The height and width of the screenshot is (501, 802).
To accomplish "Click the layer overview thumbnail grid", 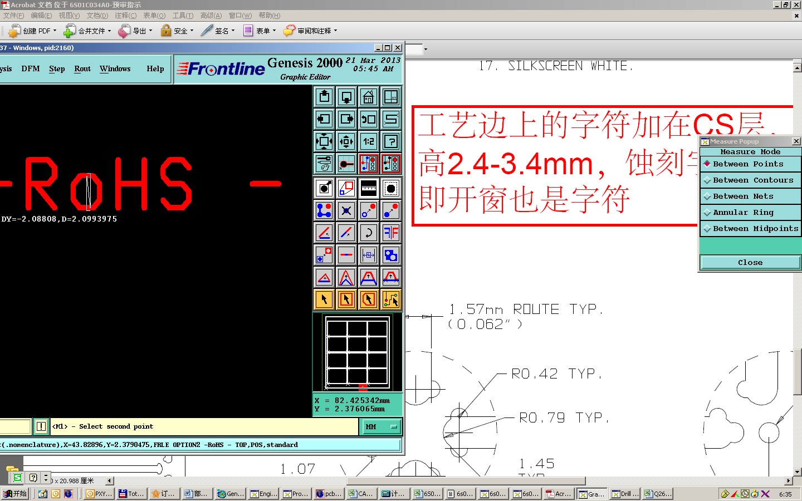I will click(358, 352).
